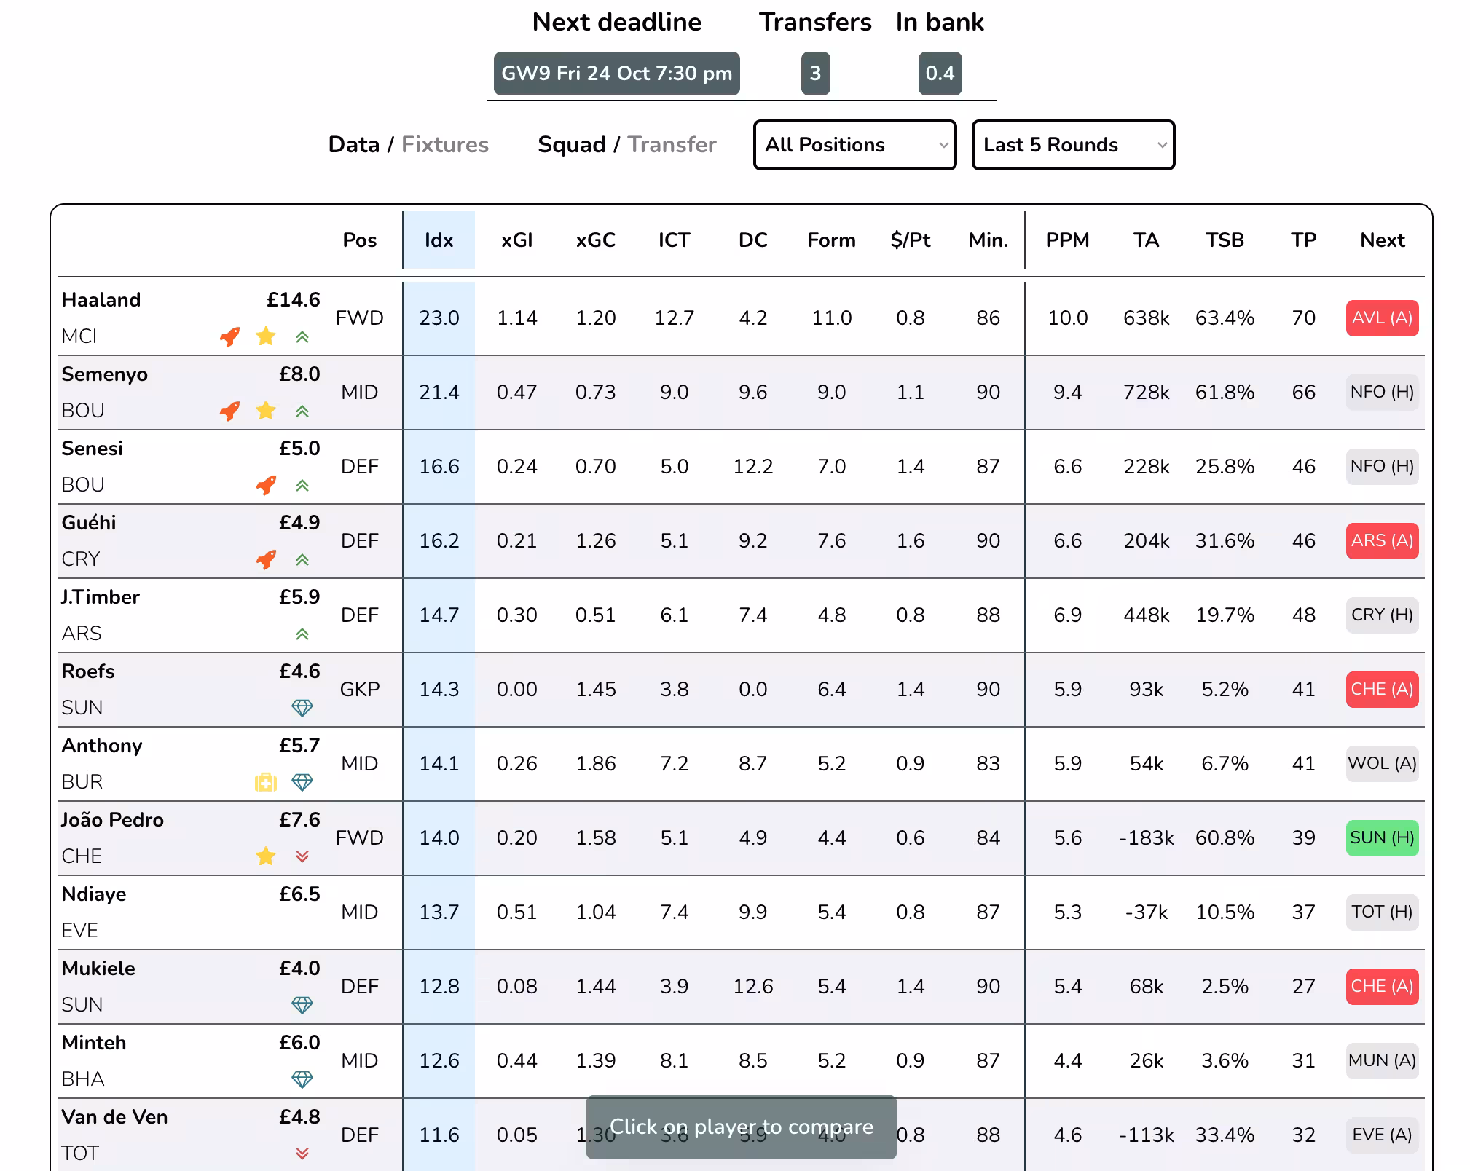Screen dimensions: 1470x1171
Task: Open the All Positions dropdown
Action: pyautogui.click(x=854, y=145)
